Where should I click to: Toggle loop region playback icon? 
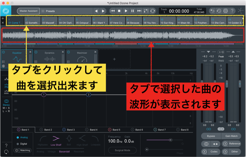tap(146, 11)
